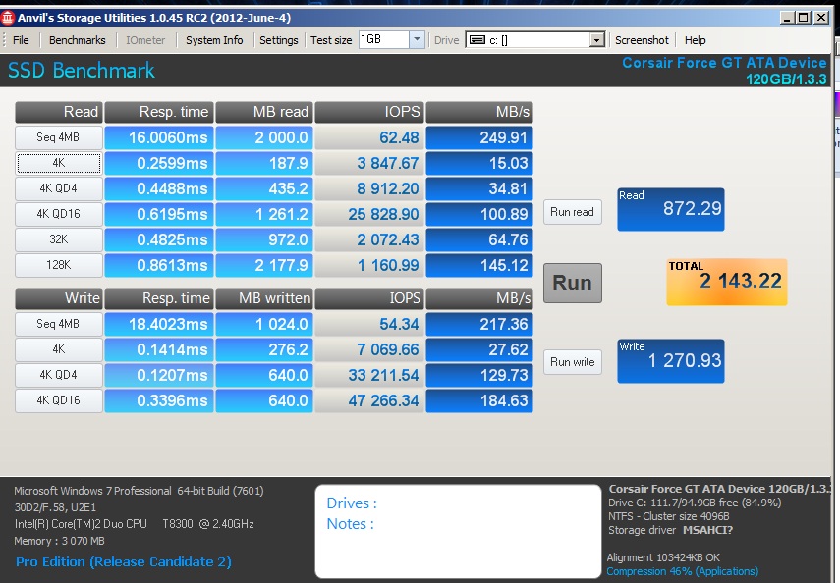The image size is (840, 583).
Task: Click the write Seq 4MB test button
Action: 58,324
